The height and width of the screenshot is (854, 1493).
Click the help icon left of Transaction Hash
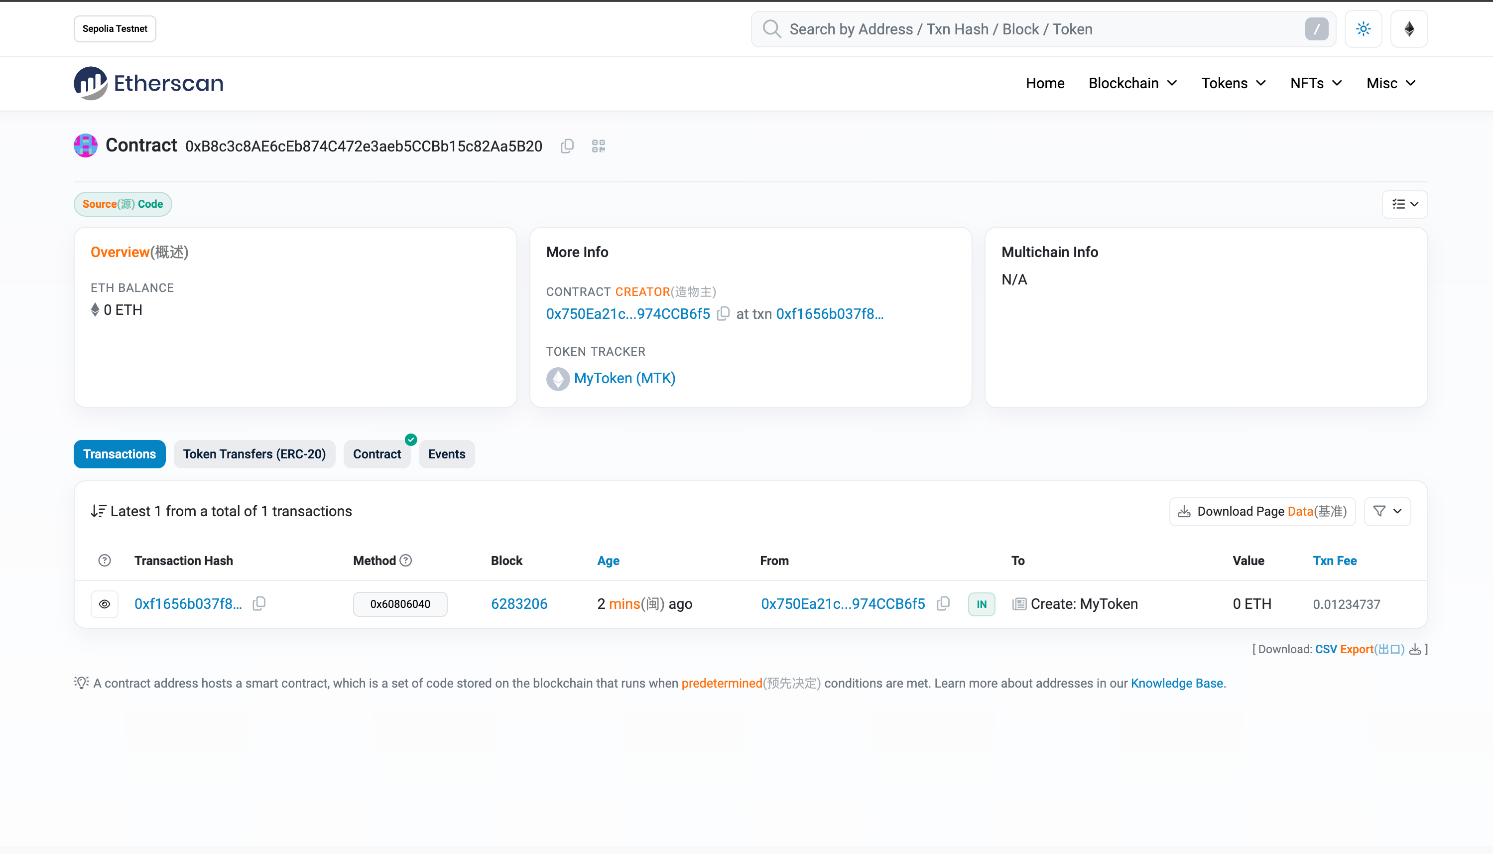tap(105, 560)
